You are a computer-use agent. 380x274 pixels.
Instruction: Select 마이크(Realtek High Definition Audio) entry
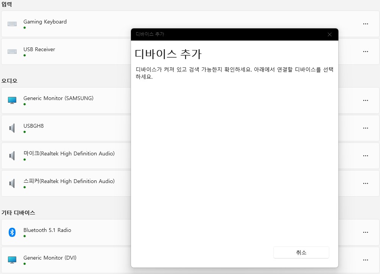[x=69, y=153]
